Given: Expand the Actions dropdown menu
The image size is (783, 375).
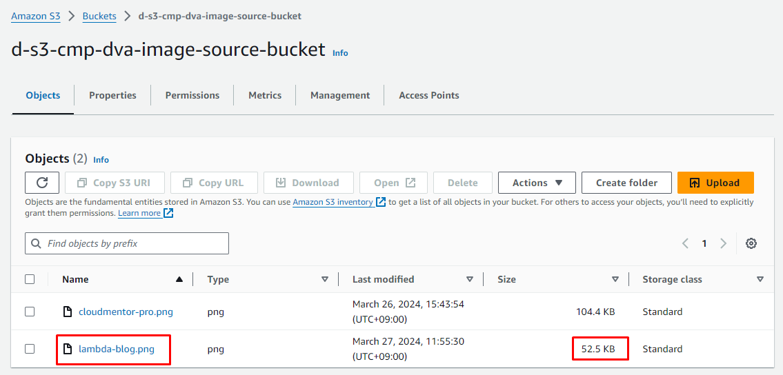Looking at the screenshot, I should (537, 183).
